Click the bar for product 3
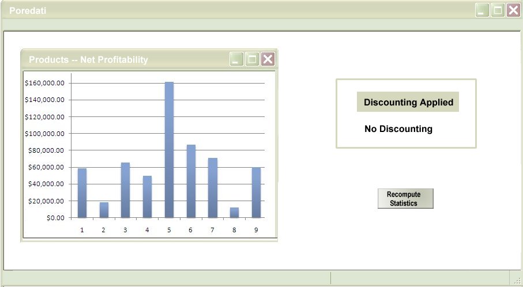 pos(125,190)
